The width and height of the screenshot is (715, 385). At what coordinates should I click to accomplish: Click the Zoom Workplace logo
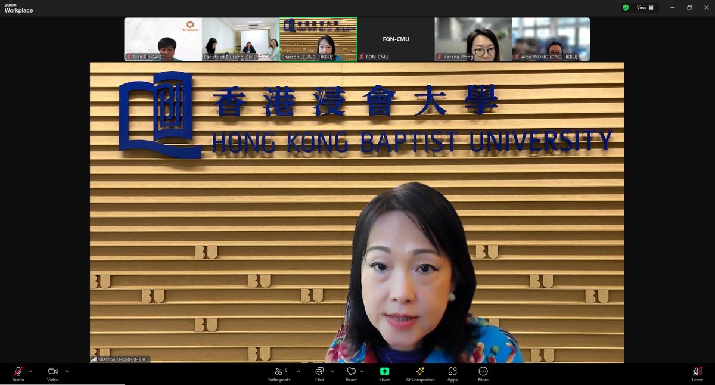click(18, 8)
